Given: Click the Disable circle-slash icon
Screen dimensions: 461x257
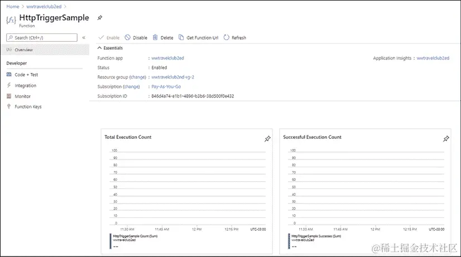Looking at the screenshot, I should 127,37.
